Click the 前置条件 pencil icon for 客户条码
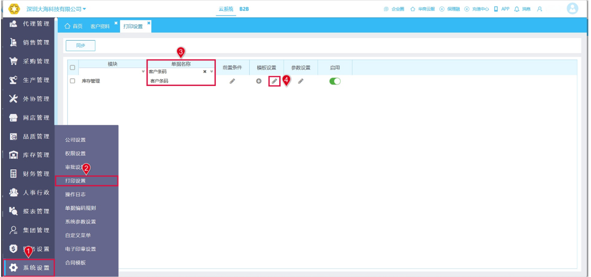Image resolution: width=591 pixels, height=277 pixels. click(x=232, y=81)
